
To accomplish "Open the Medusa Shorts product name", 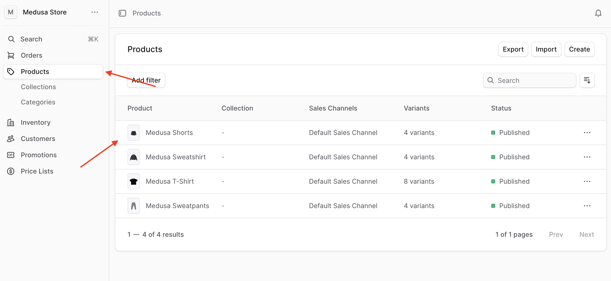I will 169,133.
